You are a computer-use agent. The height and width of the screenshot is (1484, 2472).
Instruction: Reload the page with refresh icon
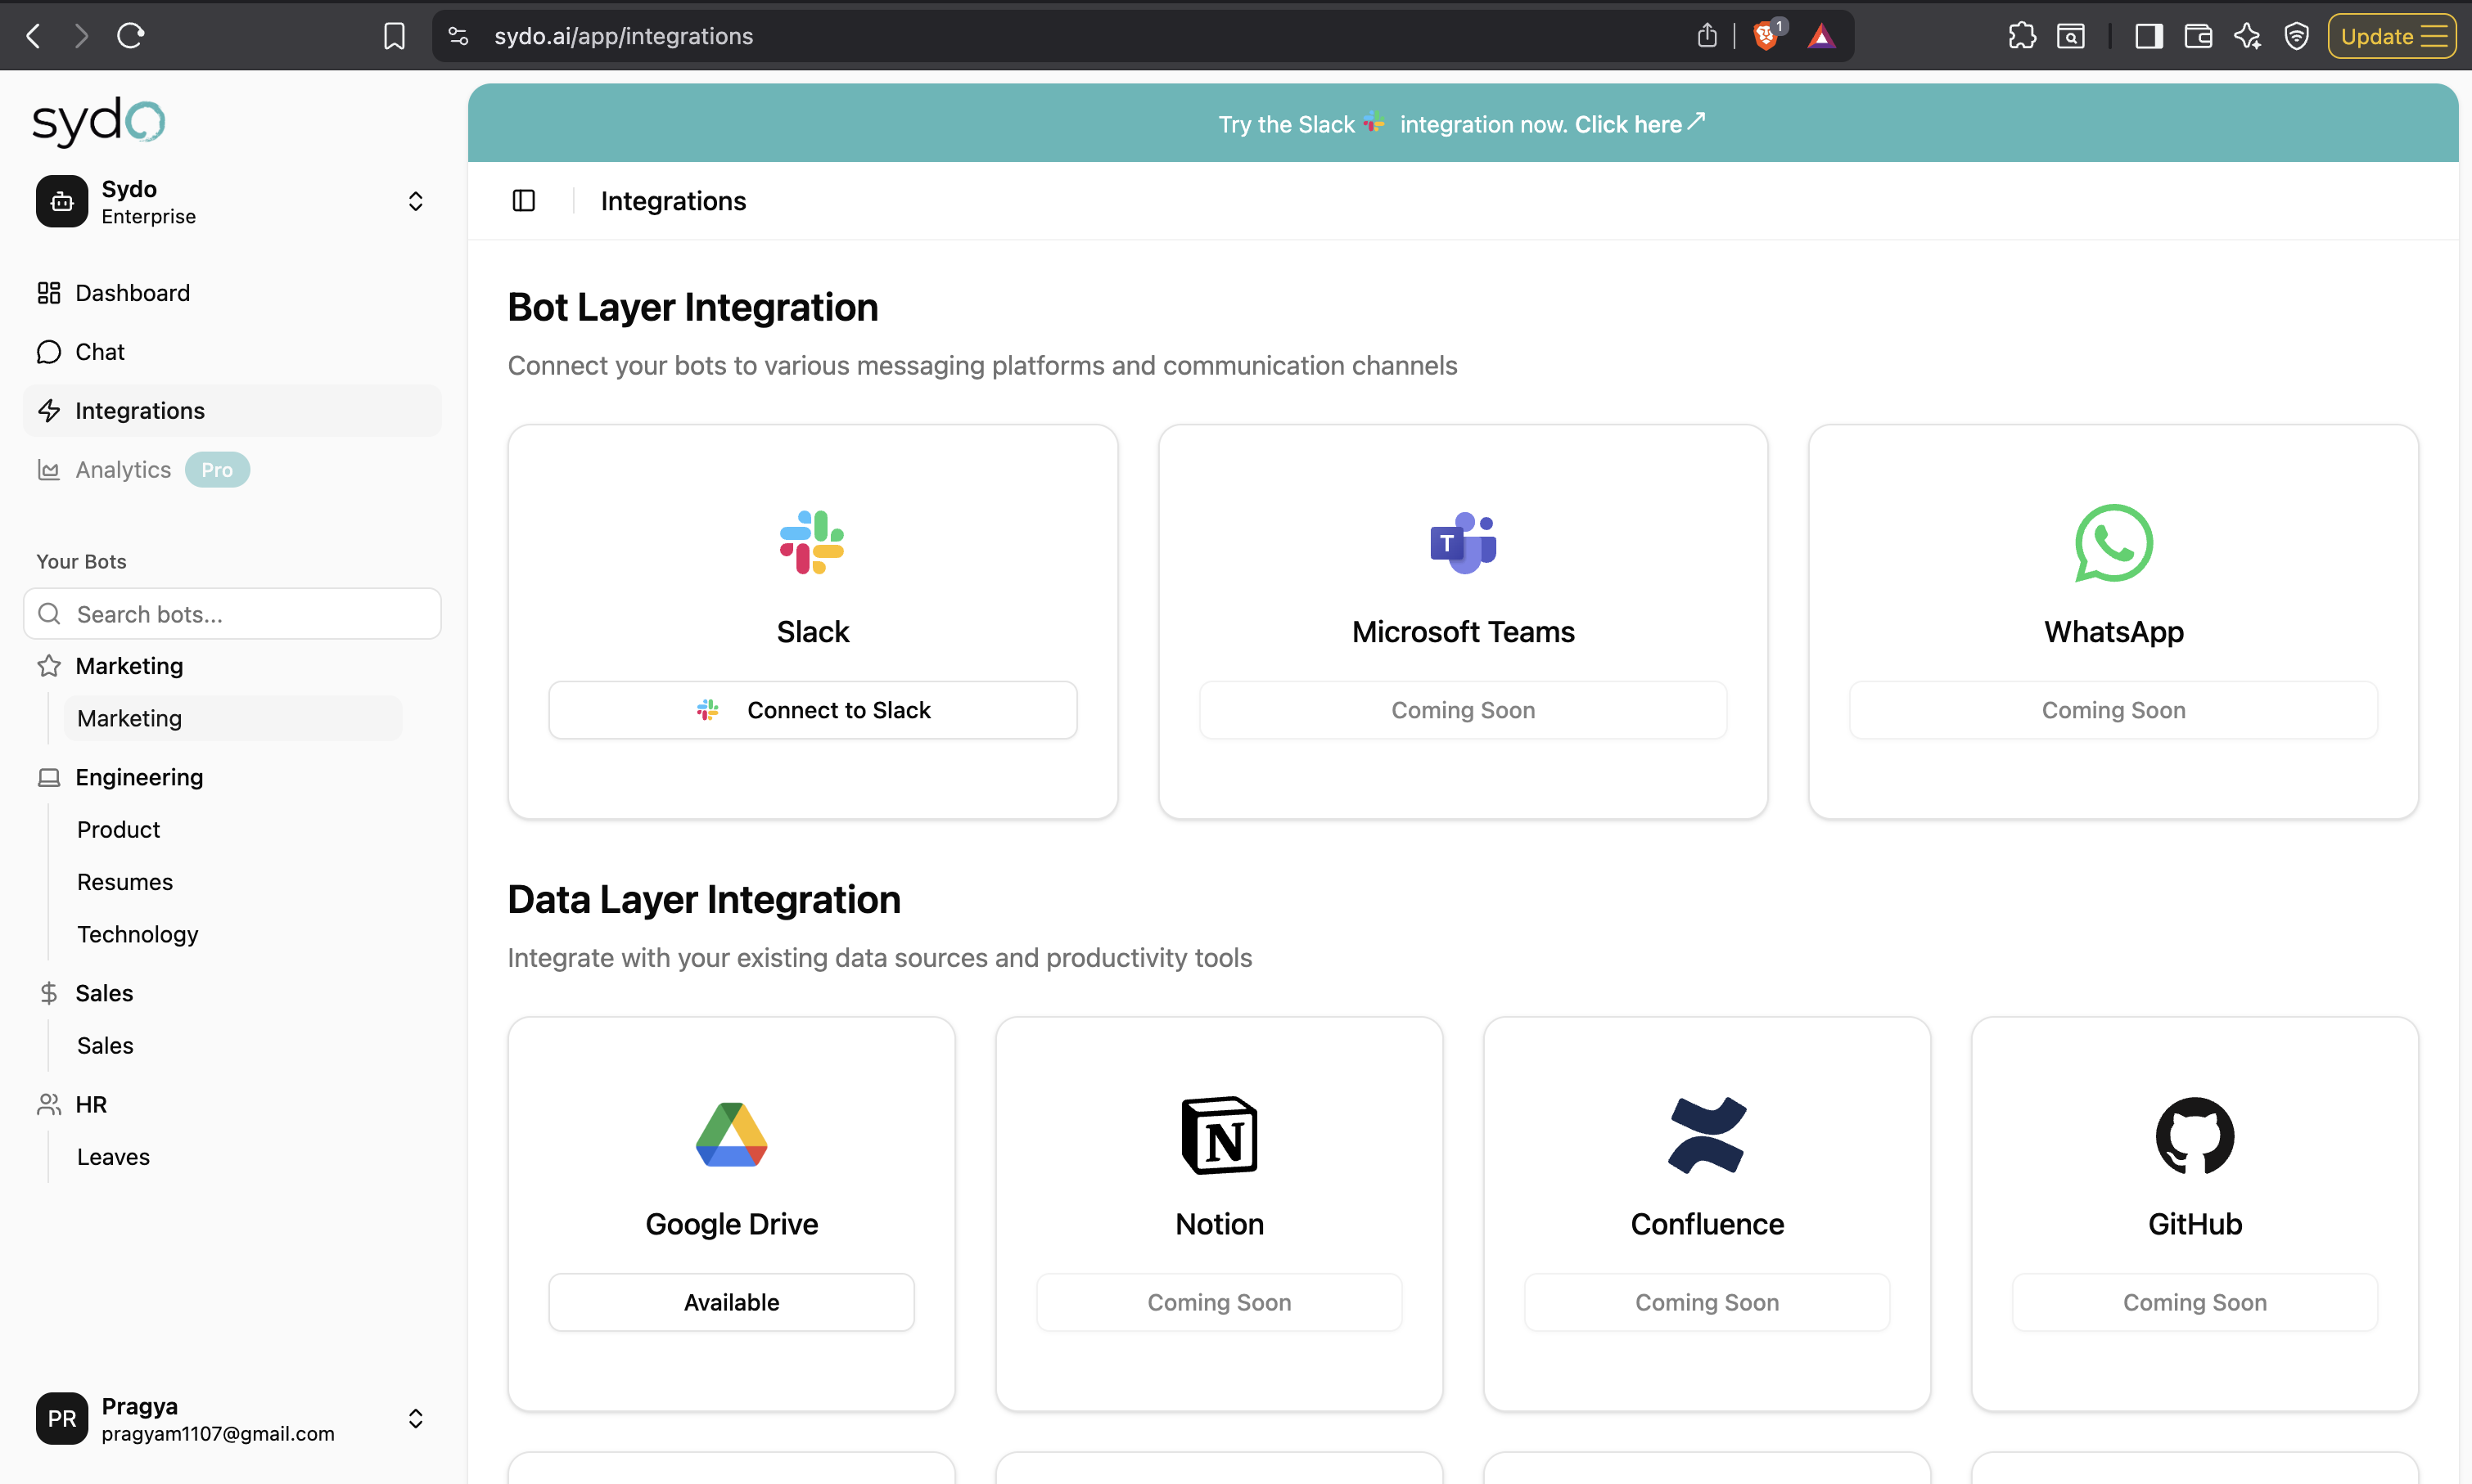[x=131, y=36]
